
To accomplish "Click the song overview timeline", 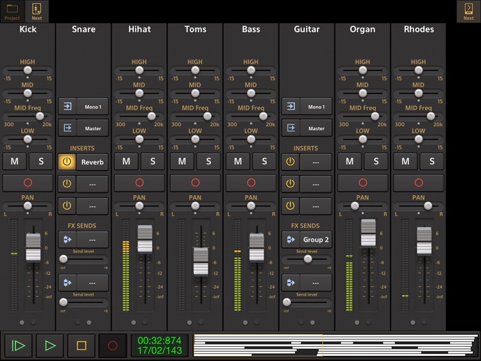I will click(x=335, y=346).
